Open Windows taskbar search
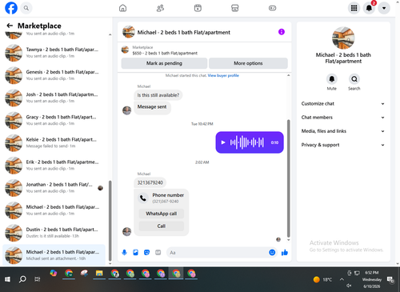400x292 pixels. pyautogui.click(x=22, y=279)
